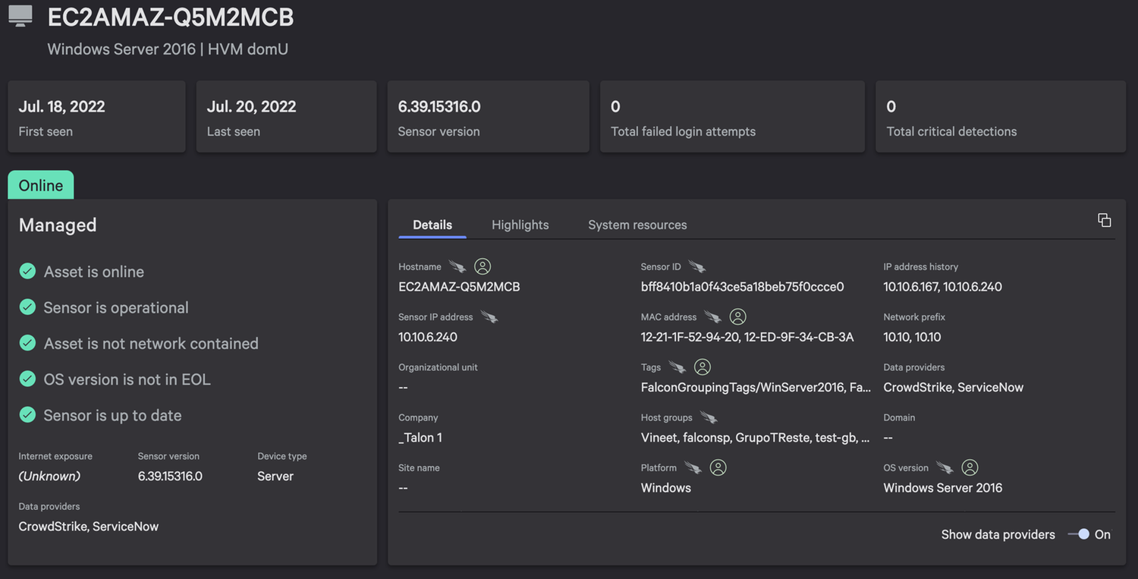This screenshot has height=579, width=1138.
Task: Click user provider icon beside OS version
Action: point(970,467)
